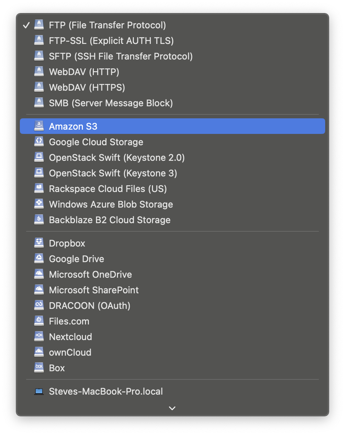Click the Google Cloud Storage icon

tap(39, 142)
